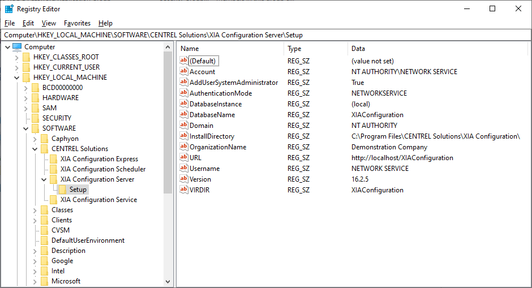Click the string icon beside InstallDirectory value

[183, 136]
